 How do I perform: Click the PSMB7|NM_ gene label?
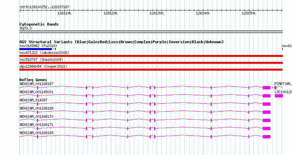283,84
